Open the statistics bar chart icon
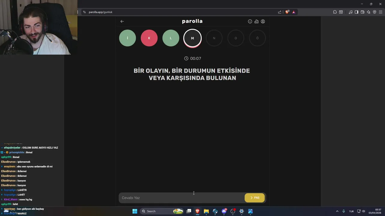Image resolution: width=385 pixels, height=216 pixels. click(257, 21)
